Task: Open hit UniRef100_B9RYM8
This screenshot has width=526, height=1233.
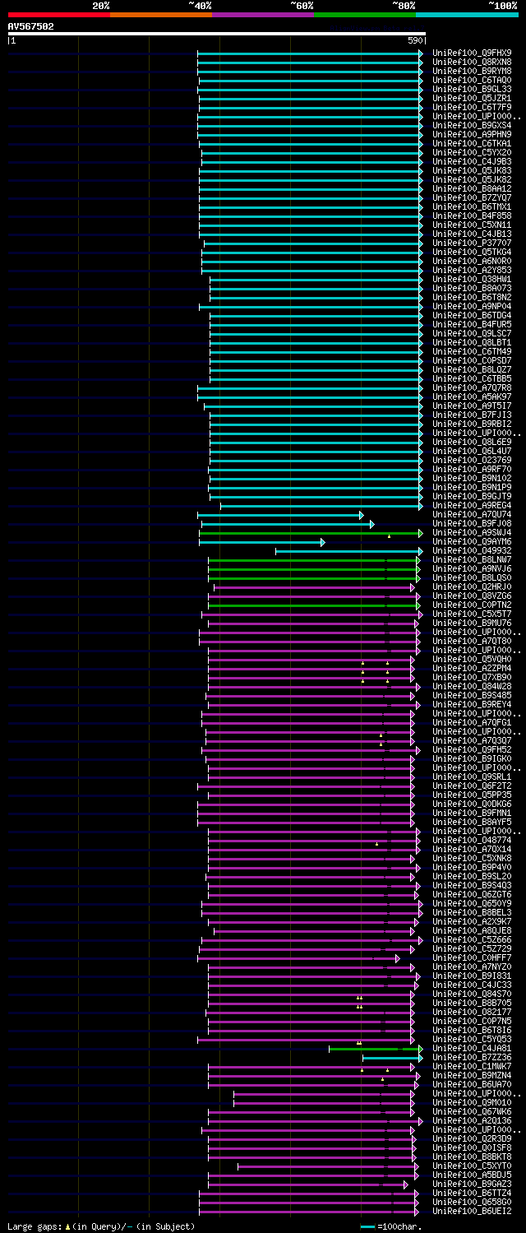Action: click(x=472, y=71)
